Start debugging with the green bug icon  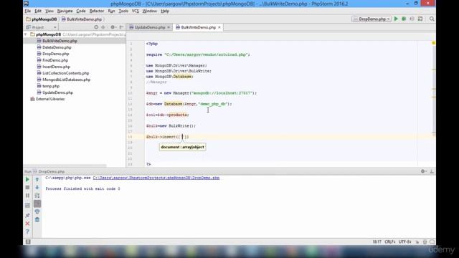[404, 19]
